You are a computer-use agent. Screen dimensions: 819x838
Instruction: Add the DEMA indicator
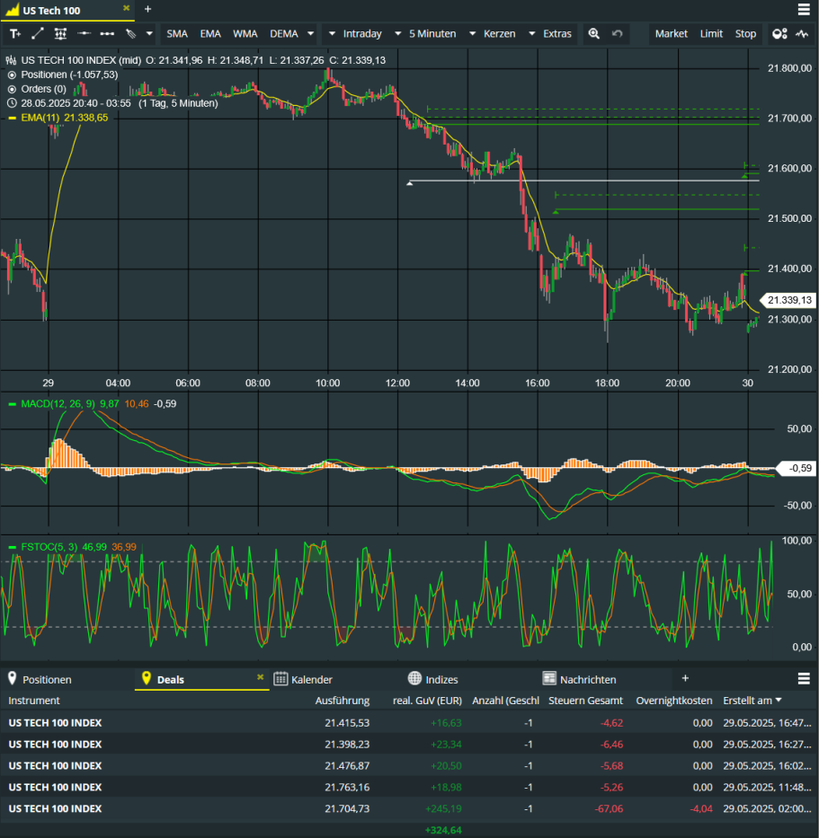coord(284,33)
